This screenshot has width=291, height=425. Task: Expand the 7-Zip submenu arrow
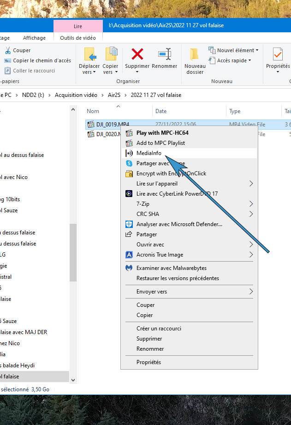click(251, 204)
